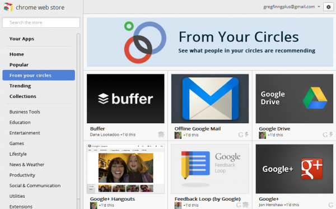
Task: Click the profile avatar under Google Drive
Action: tap(262, 135)
